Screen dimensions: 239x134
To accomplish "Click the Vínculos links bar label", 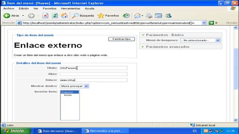I will pyautogui.click(x=232, y=23).
